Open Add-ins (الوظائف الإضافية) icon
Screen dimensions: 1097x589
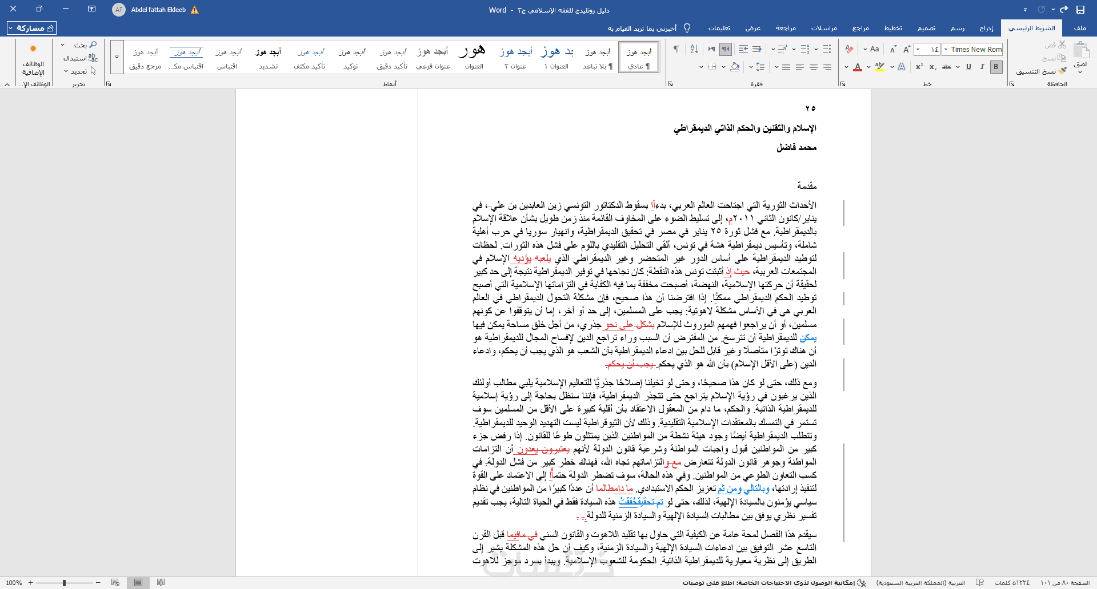pos(33,49)
